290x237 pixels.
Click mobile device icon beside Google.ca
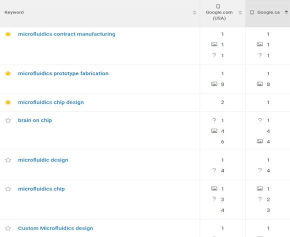252,12
